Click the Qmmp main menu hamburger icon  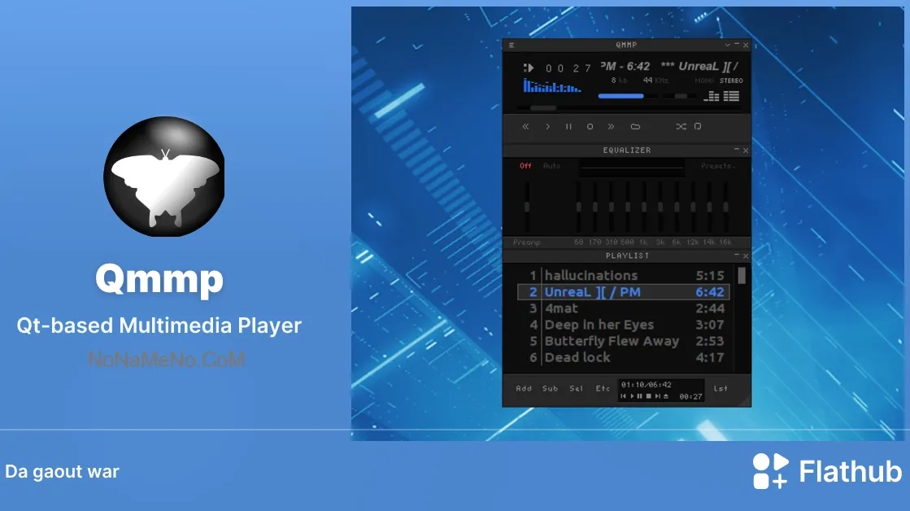tap(511, 46)
